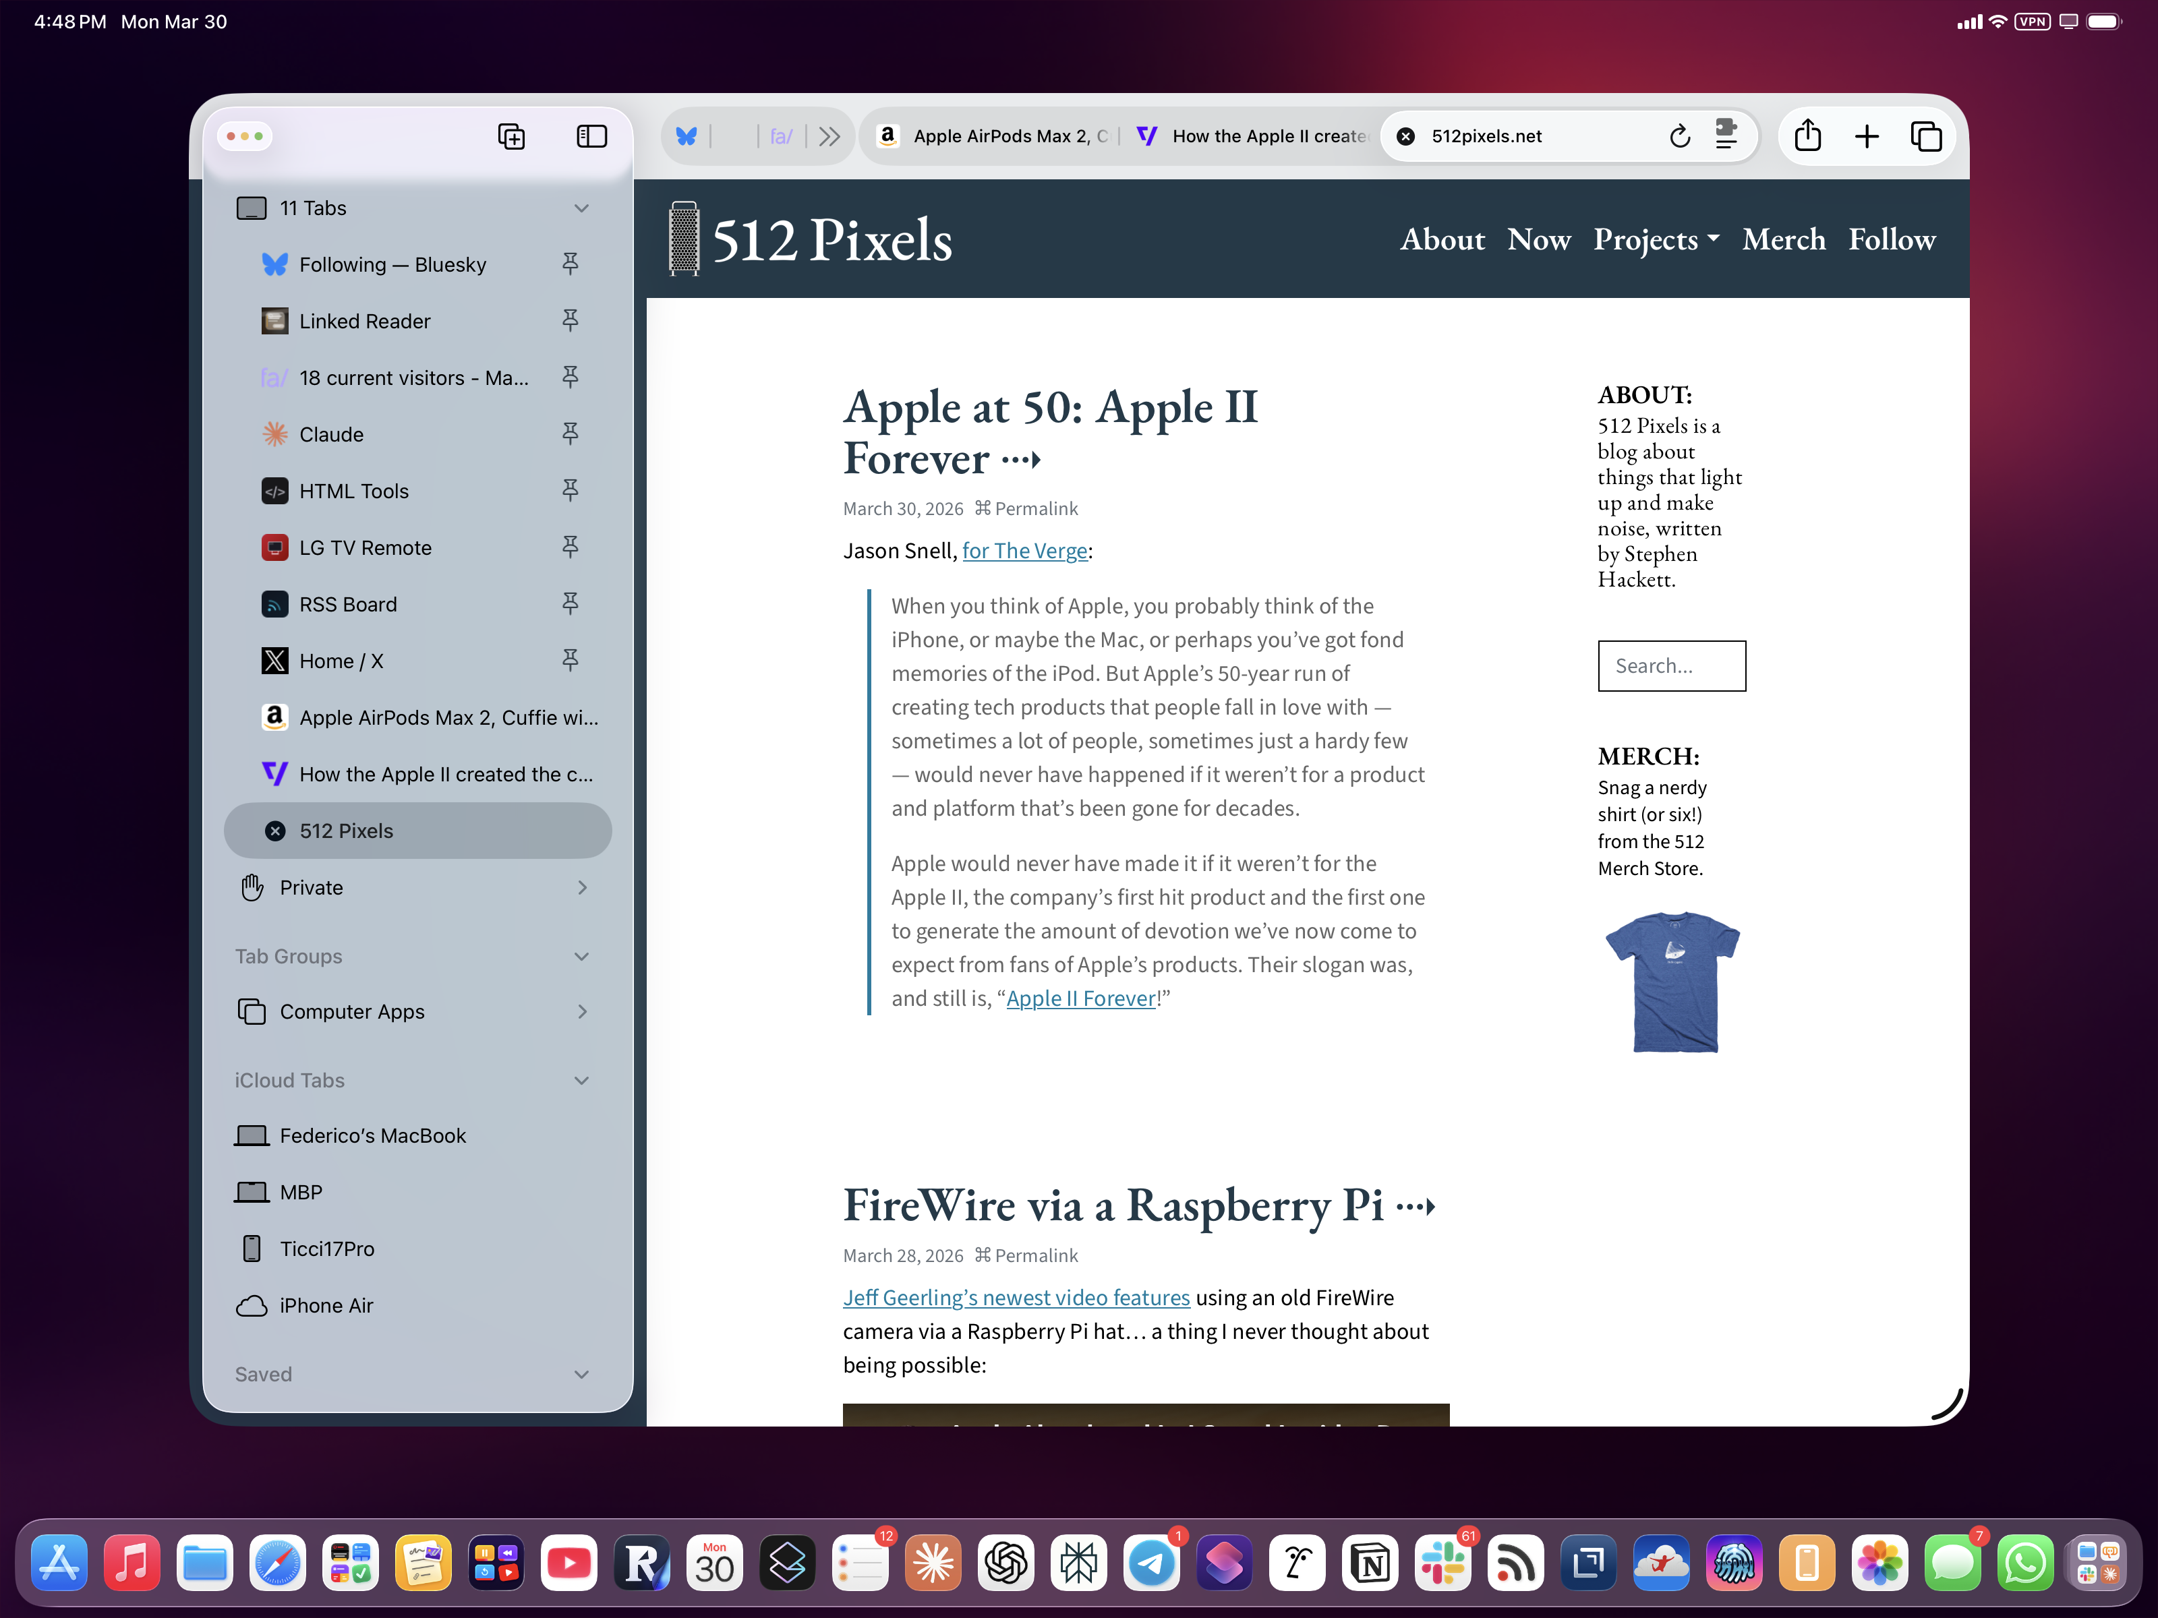This screenshot has width=2158, height=1618.
Task: Expand the Private tabs chevron
Action: click(x=583, y=887)
